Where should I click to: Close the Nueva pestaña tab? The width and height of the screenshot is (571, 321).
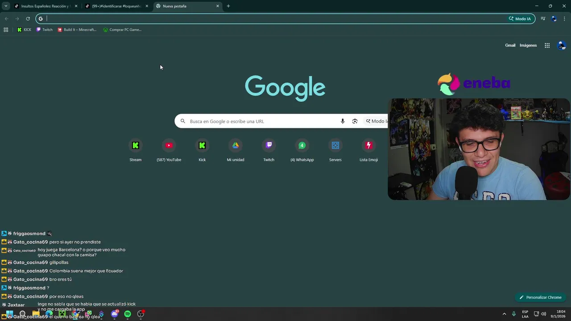pos(218,6)
